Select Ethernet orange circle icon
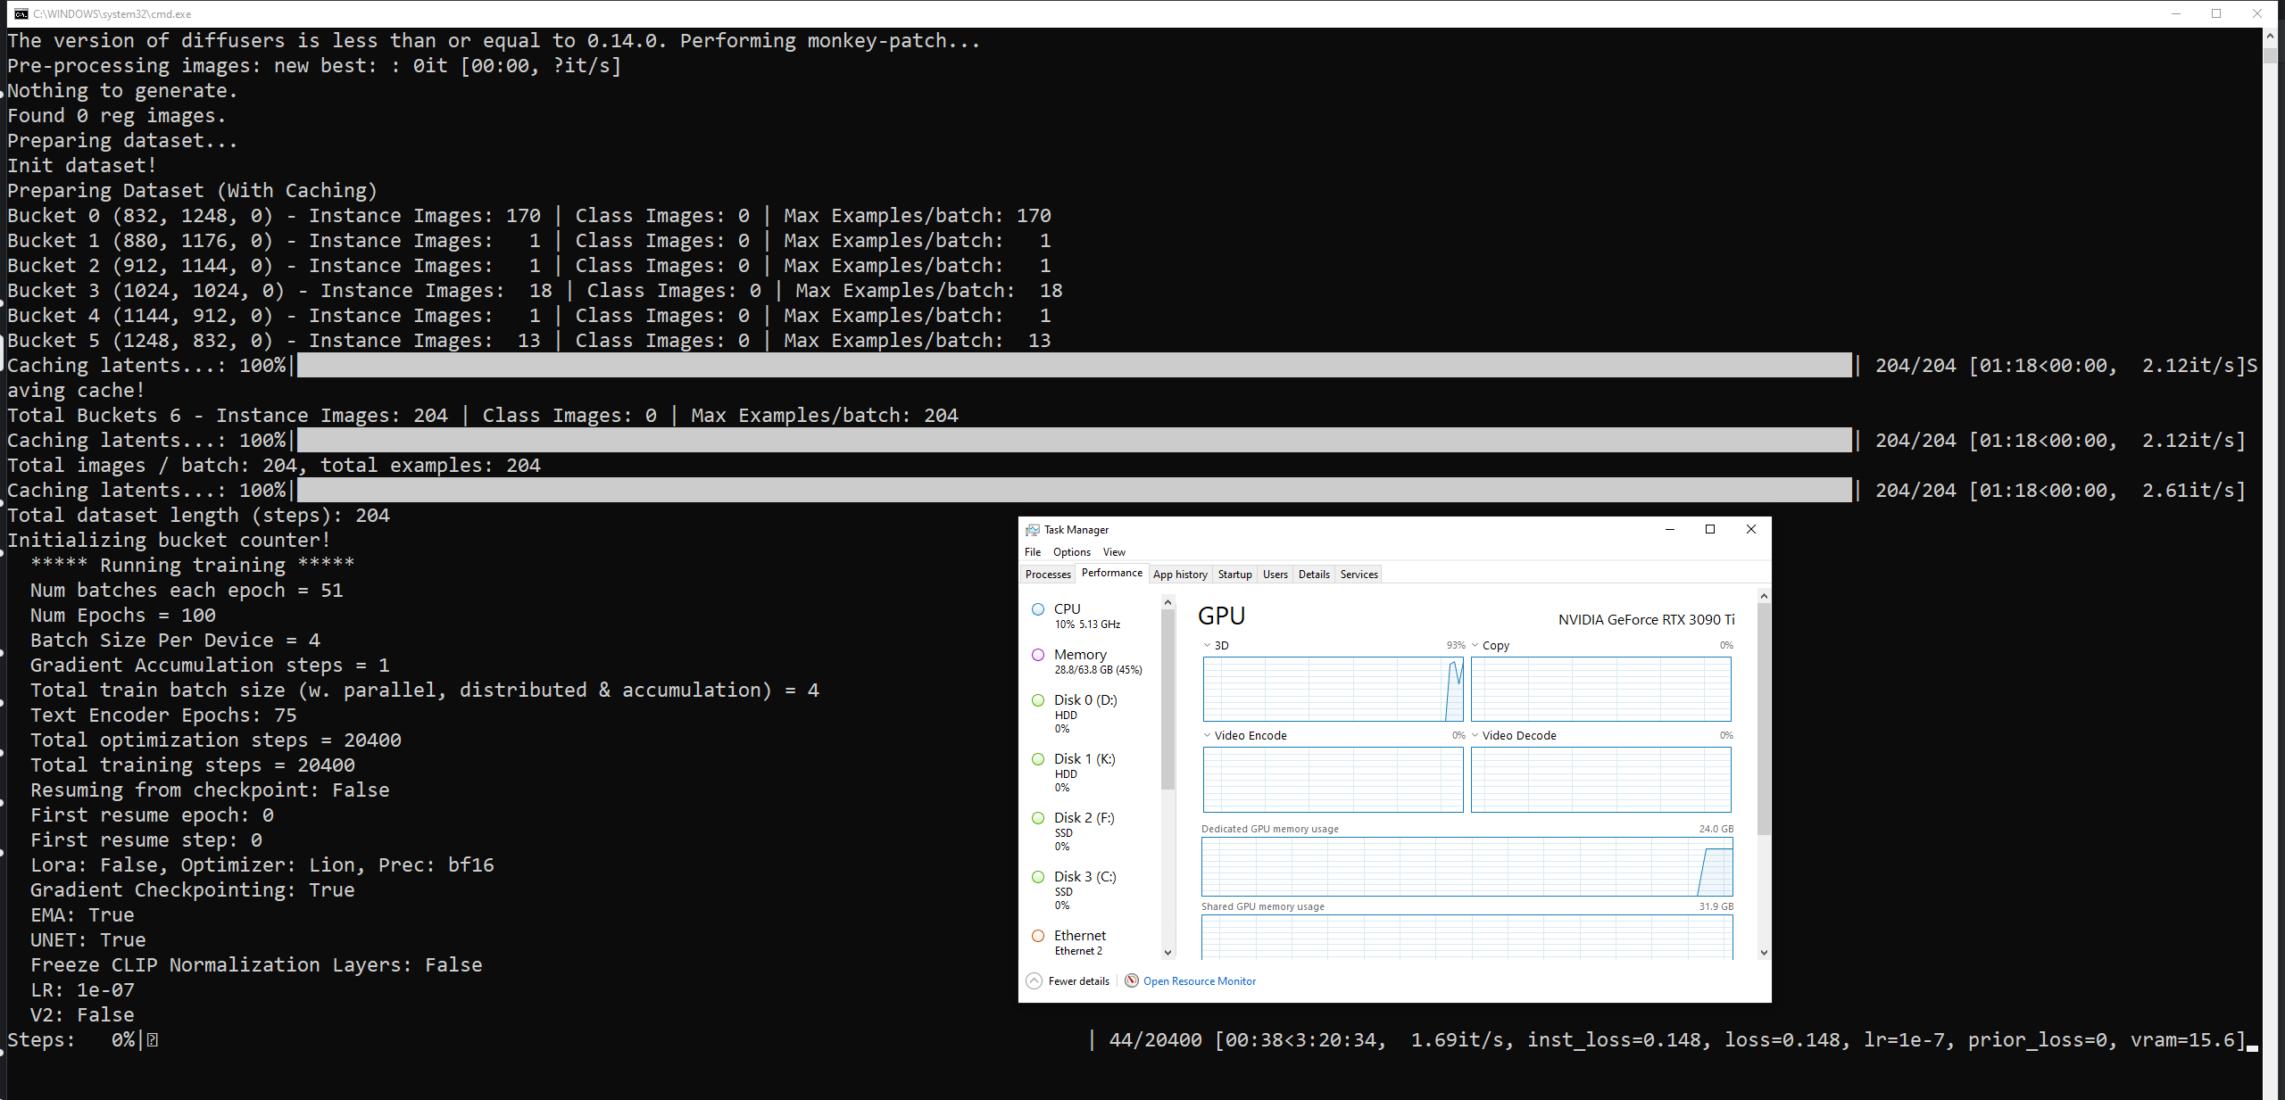This screenshot has height=1100, width=2285. pos(1038,936)
